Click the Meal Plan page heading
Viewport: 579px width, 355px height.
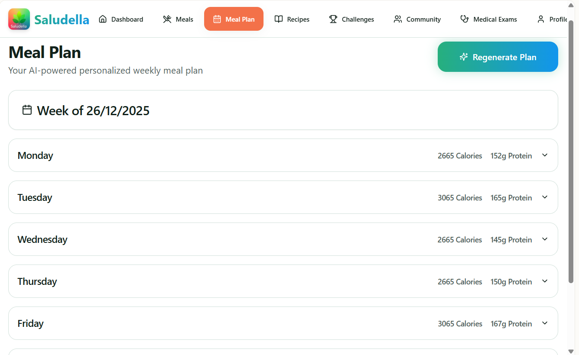[45, 52]
